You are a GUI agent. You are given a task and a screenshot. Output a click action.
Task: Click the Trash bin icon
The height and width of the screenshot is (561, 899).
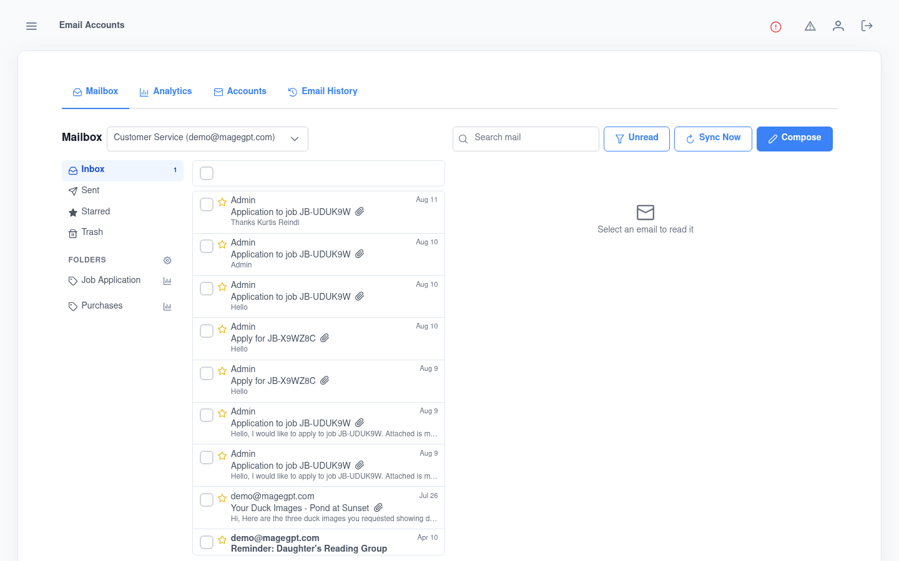pyautogui.click(x=73, y=233)
